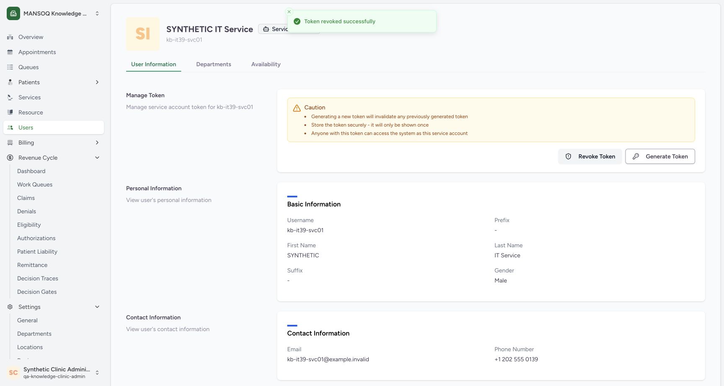
Task: Switch to the Availability tab
Action: [266, 64]
